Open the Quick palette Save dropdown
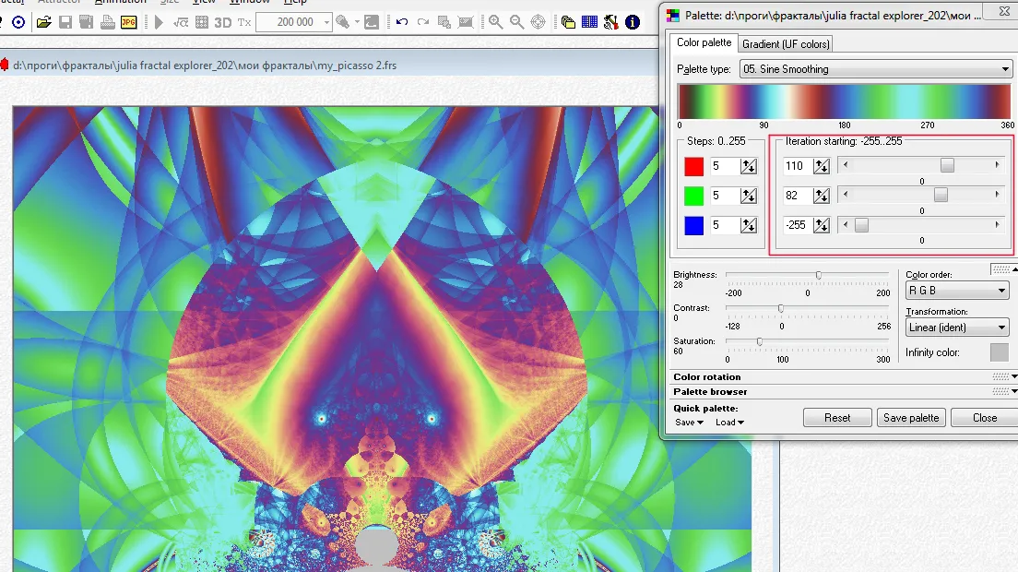 [x=689, y=422]
